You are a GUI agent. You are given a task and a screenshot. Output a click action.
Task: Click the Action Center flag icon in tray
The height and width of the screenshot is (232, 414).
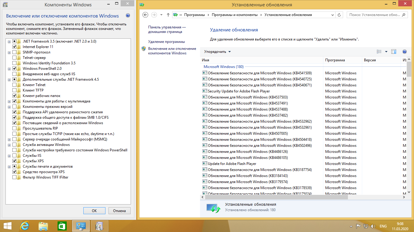(x=358, y=226)
